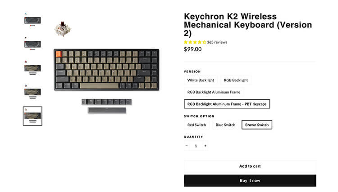This screenshot has width=338, height=192.
Task: Select the Red Switch option
Action: point(196,125)
